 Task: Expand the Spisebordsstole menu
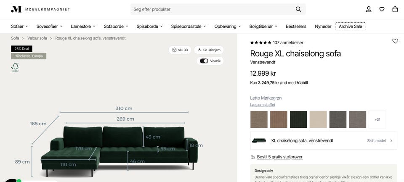click(x=189, y=26)
